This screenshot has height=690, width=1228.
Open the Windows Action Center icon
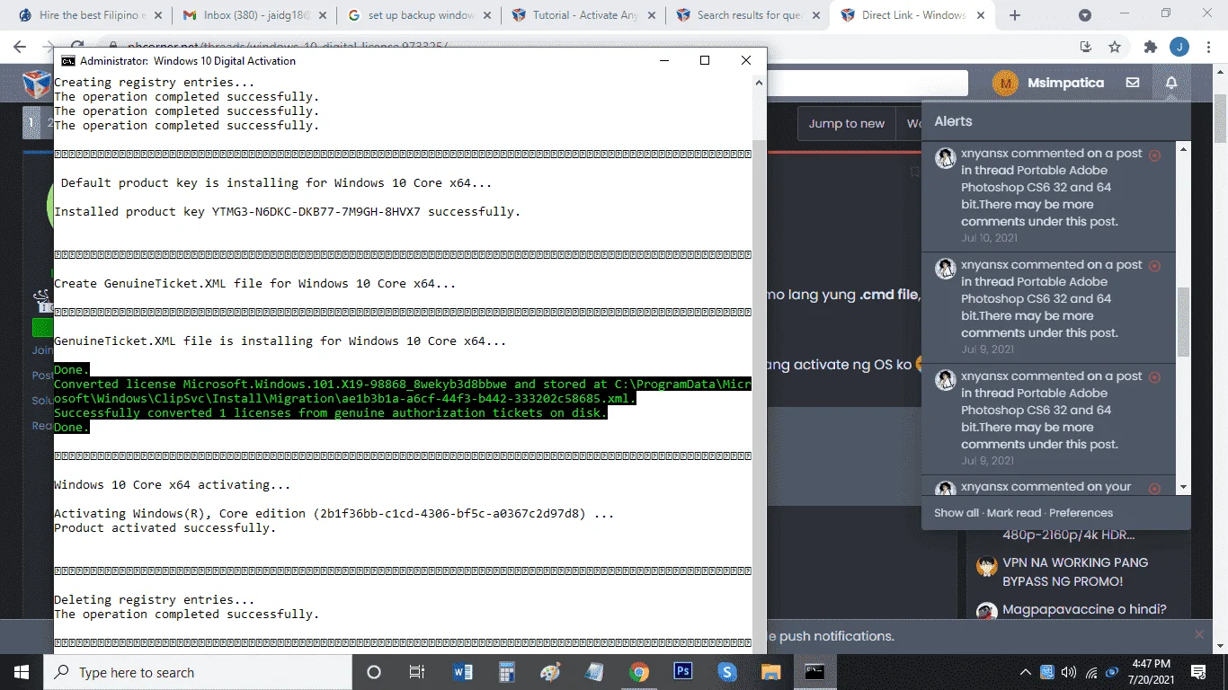[1198, 672]
